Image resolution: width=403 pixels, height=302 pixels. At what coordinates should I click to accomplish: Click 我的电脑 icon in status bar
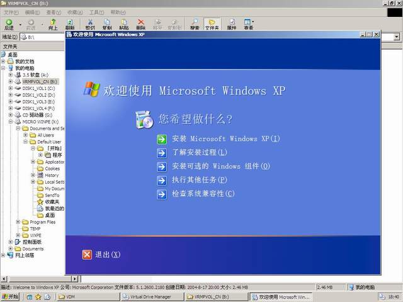[351, 288]
